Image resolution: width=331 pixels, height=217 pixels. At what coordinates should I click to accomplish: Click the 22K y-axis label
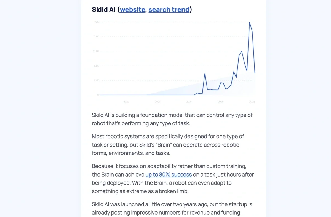coord(97,22)
